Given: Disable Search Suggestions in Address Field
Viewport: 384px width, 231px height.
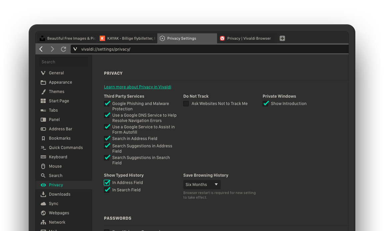Looking at the screenshot, I should (x=107, y=146).
